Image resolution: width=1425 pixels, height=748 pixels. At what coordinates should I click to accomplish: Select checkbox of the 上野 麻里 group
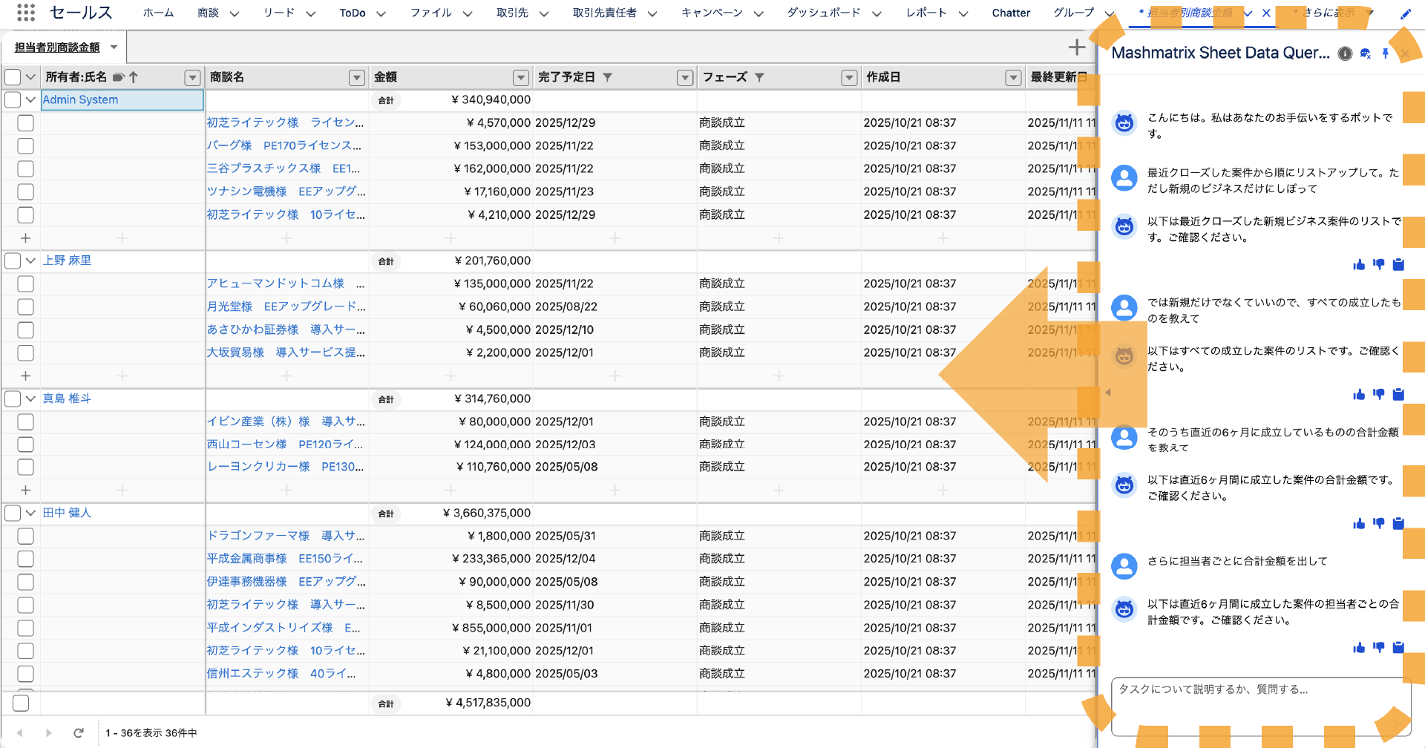click(13, 260)
